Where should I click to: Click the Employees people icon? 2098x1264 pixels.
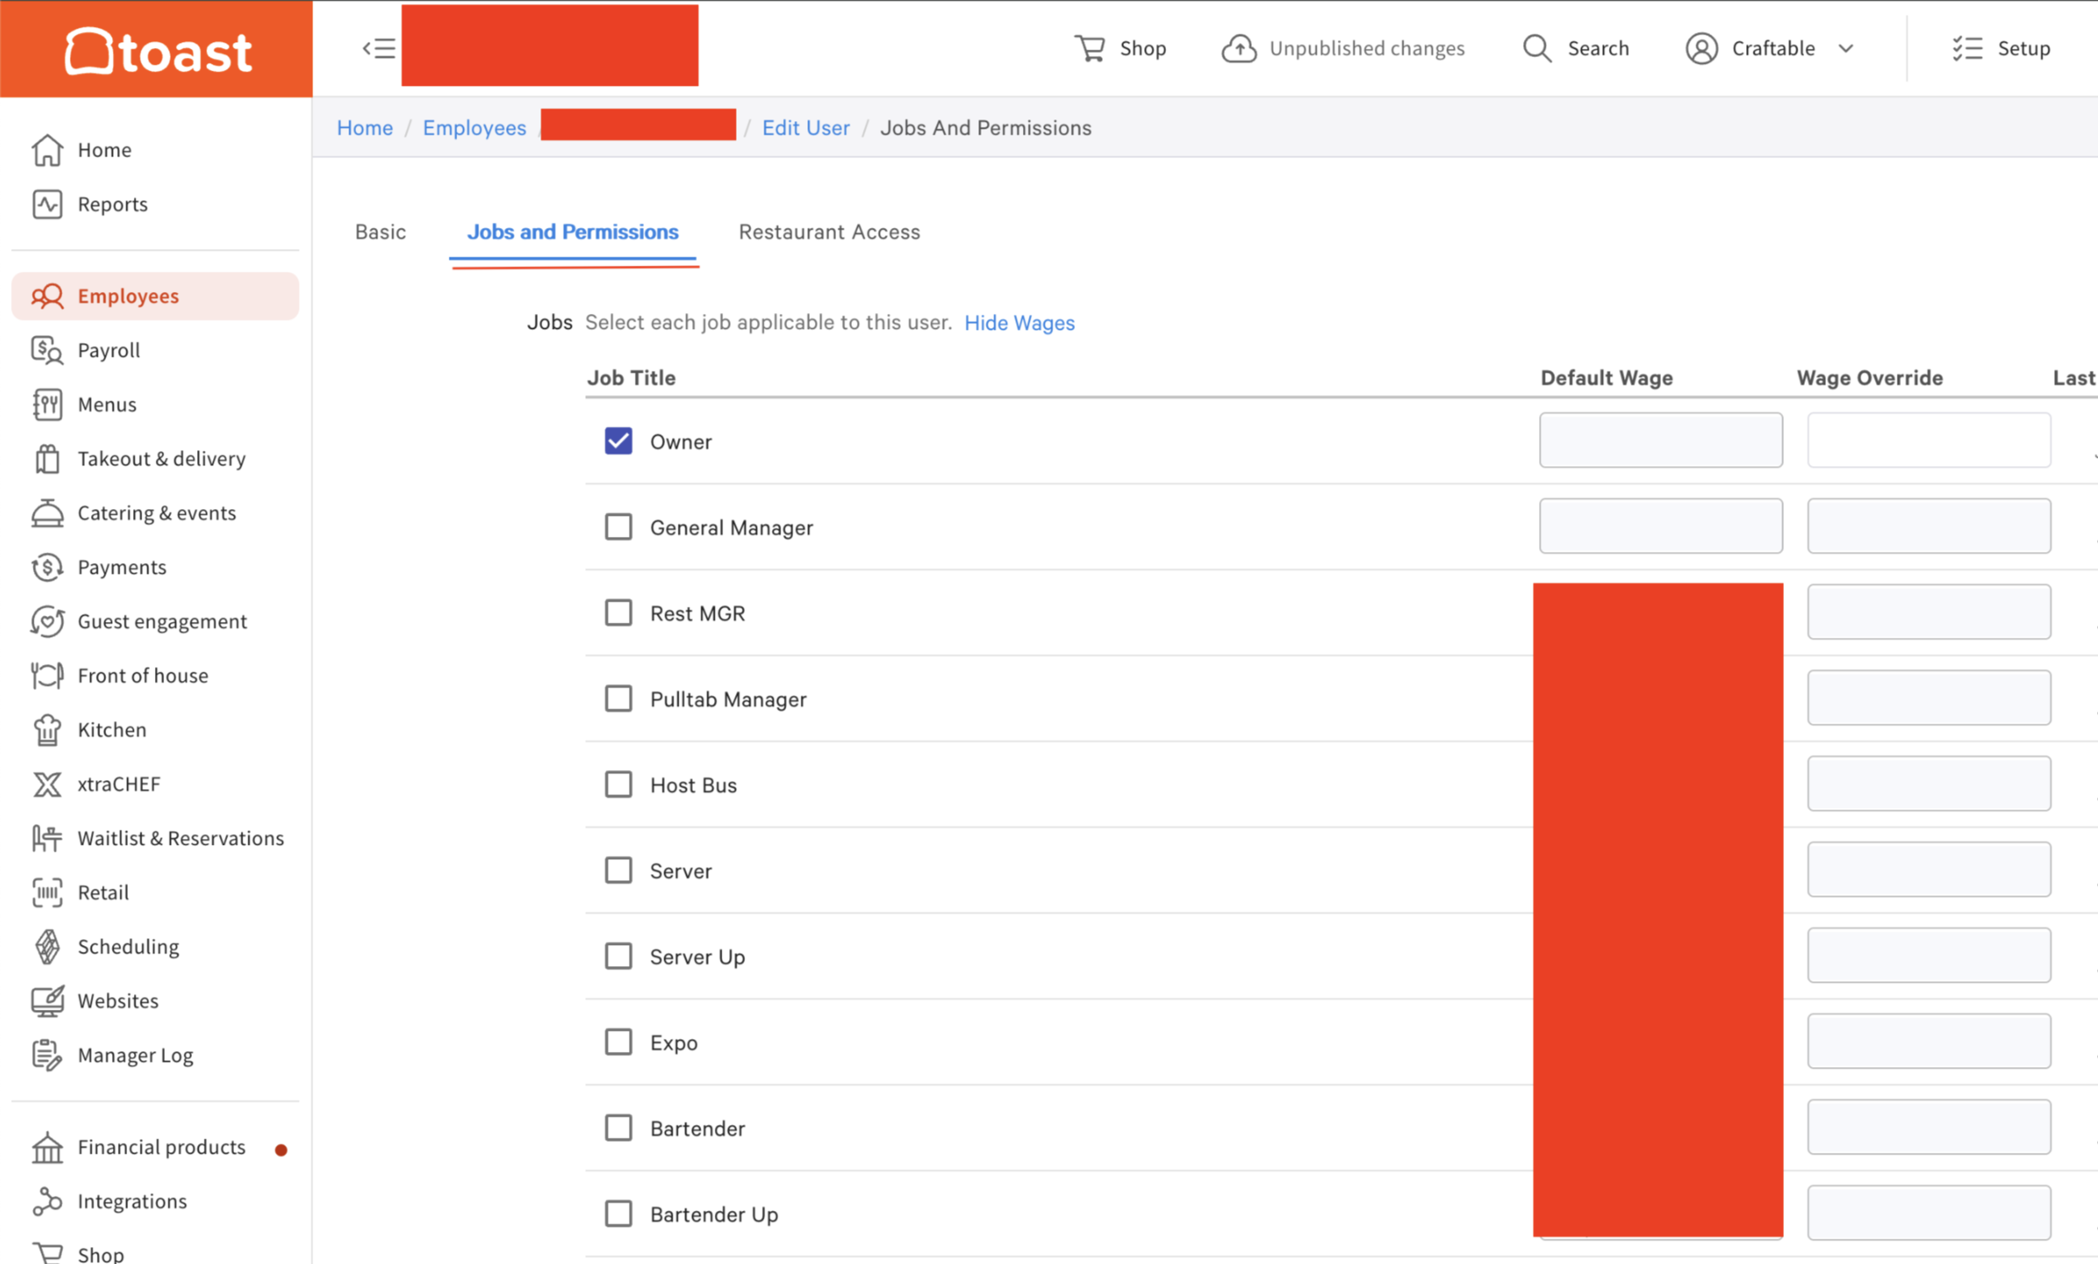(48, 296)
